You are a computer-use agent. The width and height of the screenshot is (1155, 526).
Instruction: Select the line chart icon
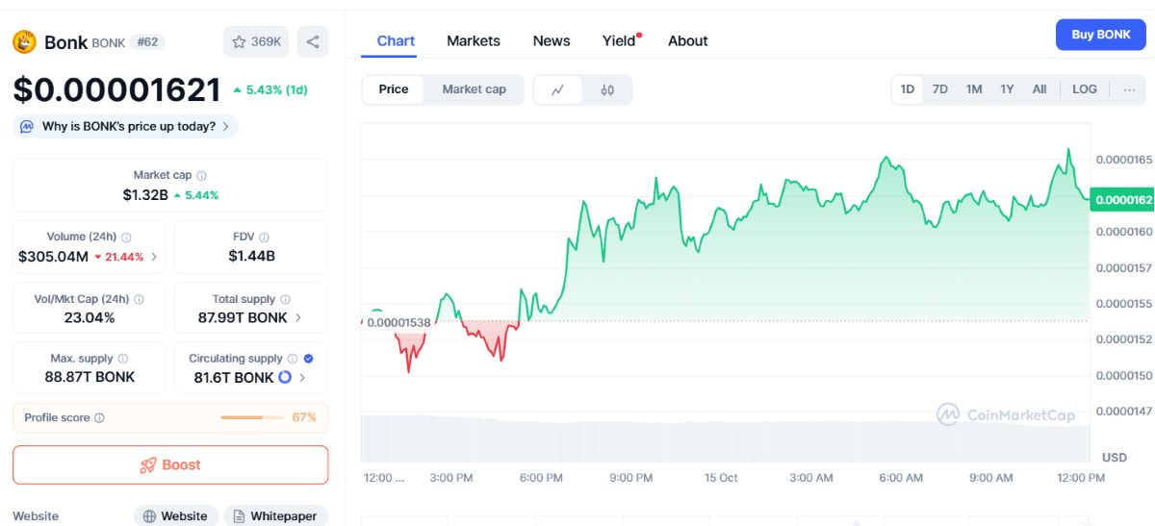tap(558, 89)
